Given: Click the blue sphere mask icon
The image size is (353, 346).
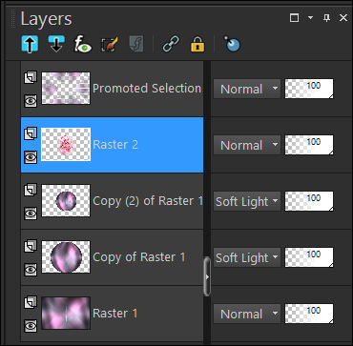Looking at the screenshot, I should 232,44.
